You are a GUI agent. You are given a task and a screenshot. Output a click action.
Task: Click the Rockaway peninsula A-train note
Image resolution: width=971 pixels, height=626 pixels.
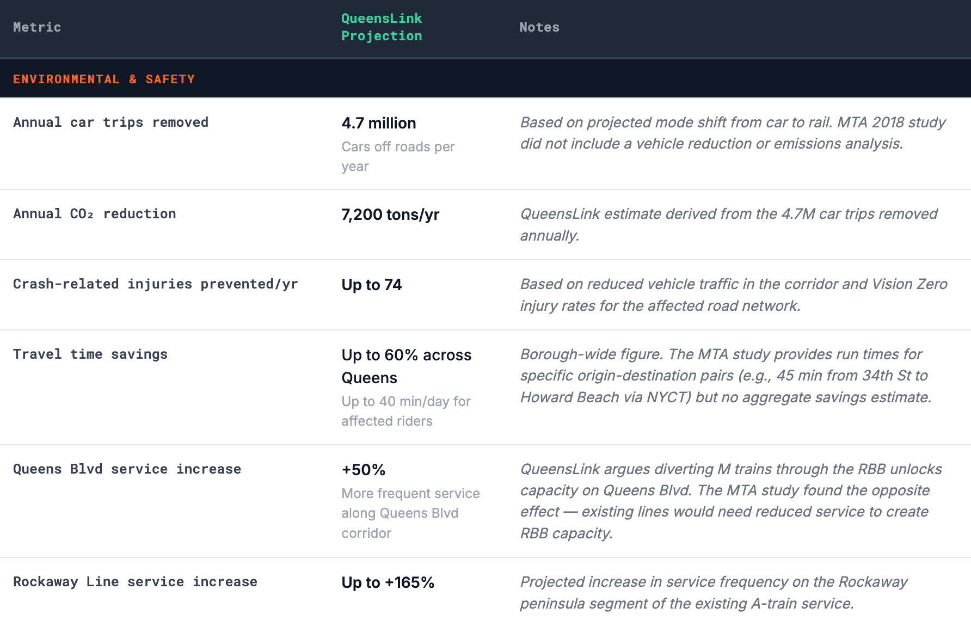click(714, 592)
